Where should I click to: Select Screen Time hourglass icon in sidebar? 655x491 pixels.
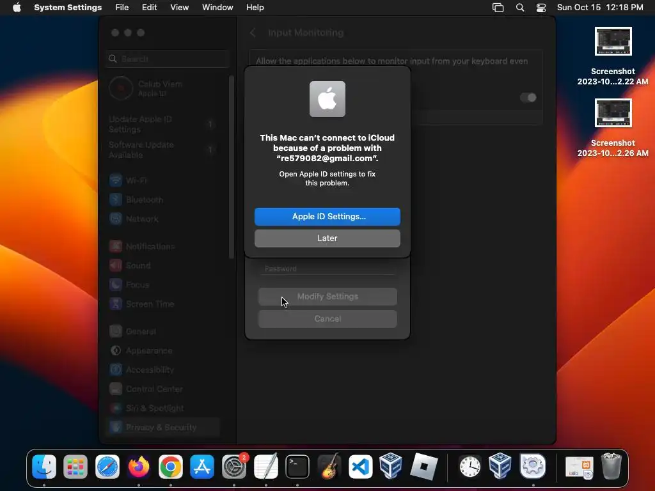click(x=116, y=304)
